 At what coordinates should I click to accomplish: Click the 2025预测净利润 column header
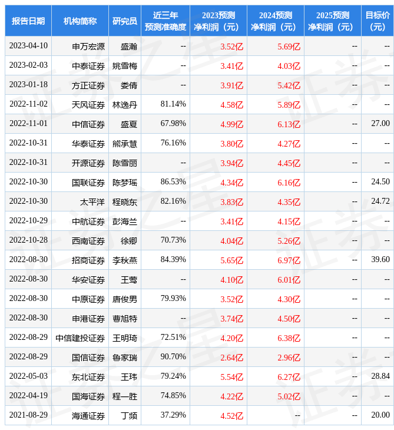333,21
